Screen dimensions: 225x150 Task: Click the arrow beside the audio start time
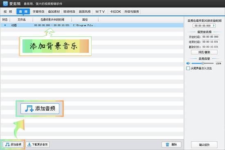214,25
